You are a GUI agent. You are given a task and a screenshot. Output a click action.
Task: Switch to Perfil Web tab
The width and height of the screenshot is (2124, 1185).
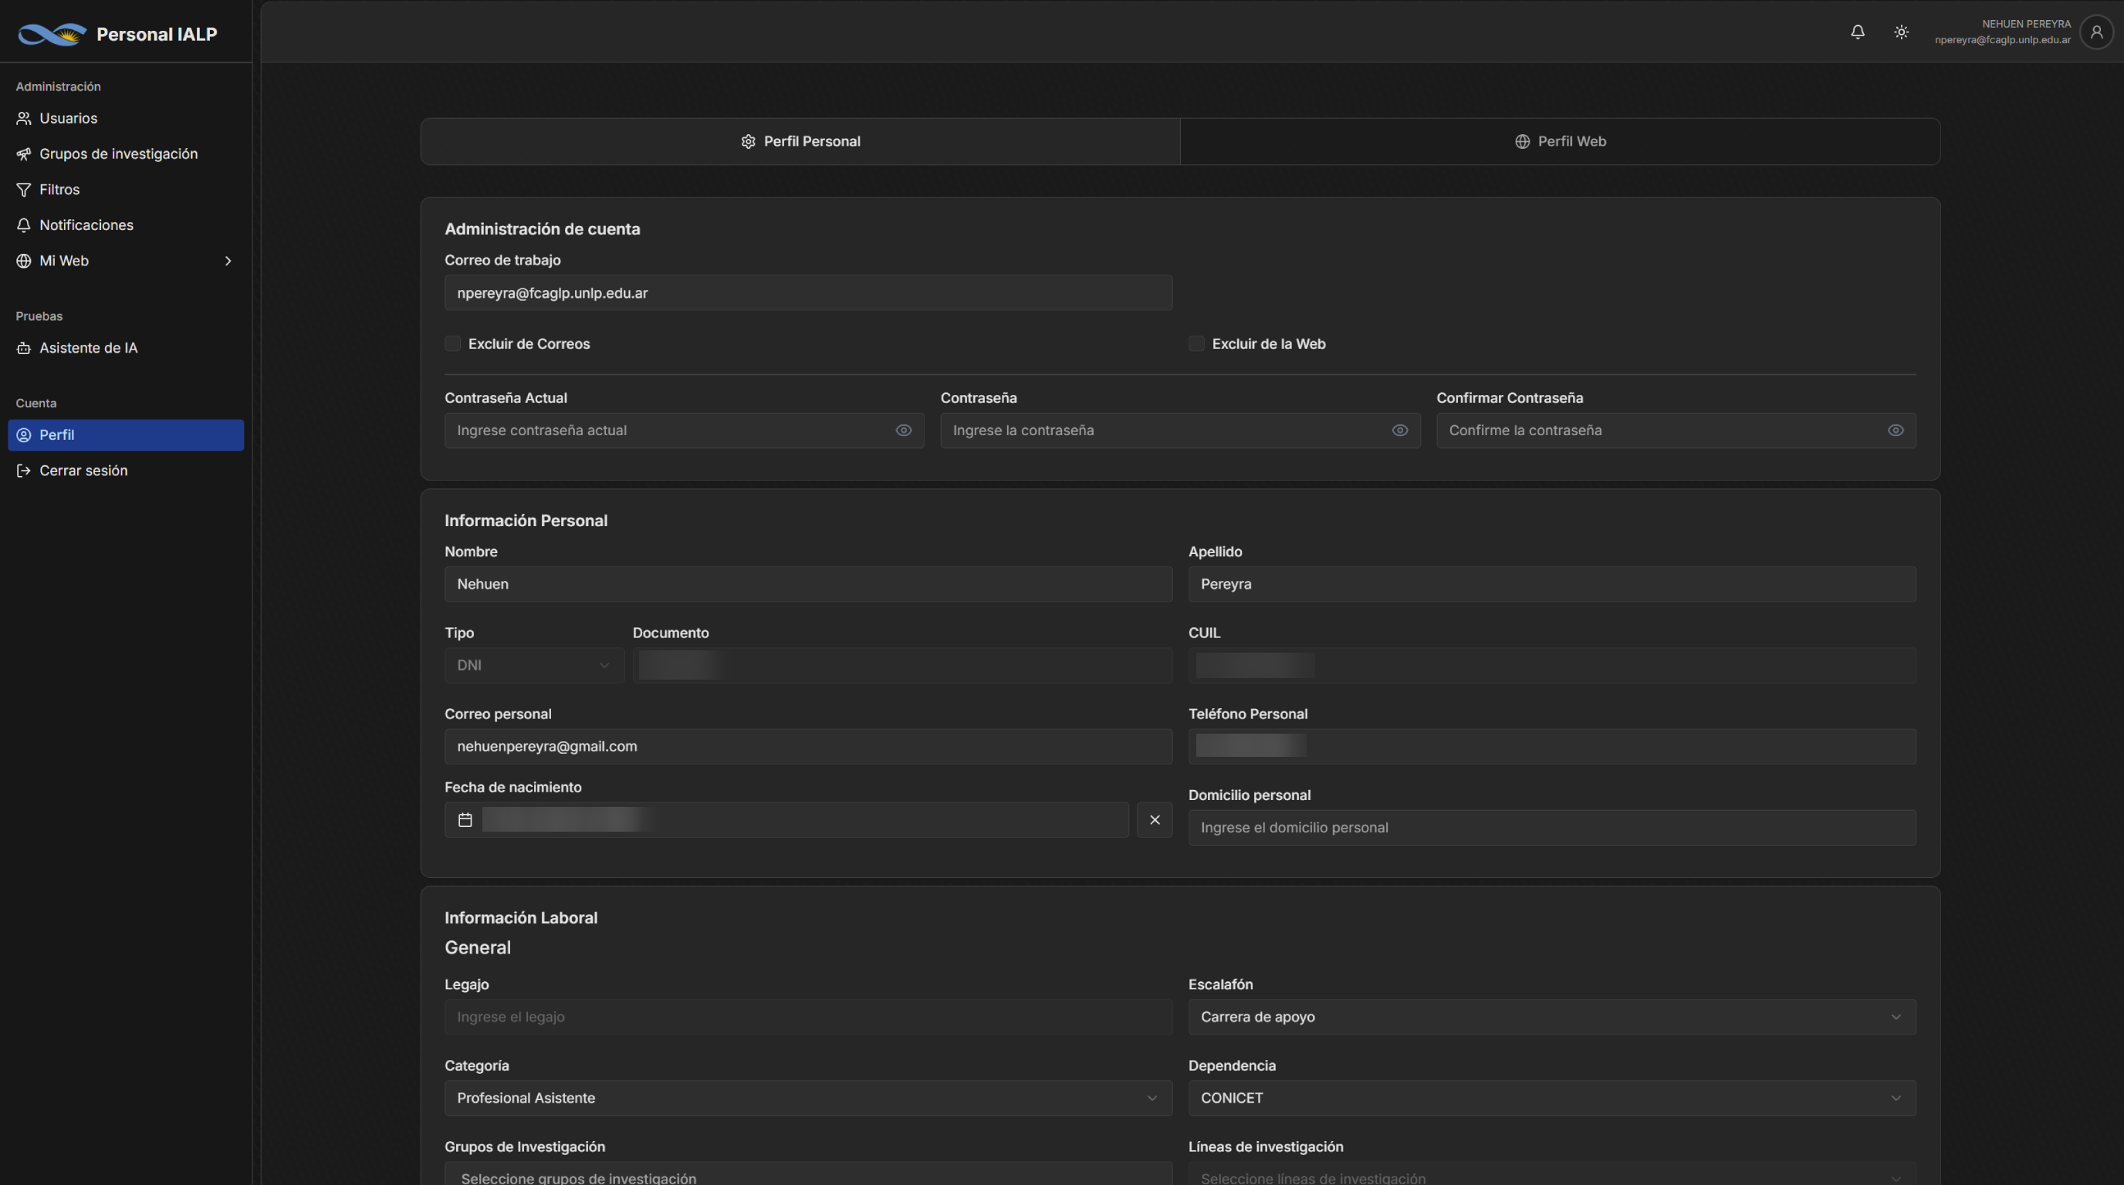tap(1560, 142)
